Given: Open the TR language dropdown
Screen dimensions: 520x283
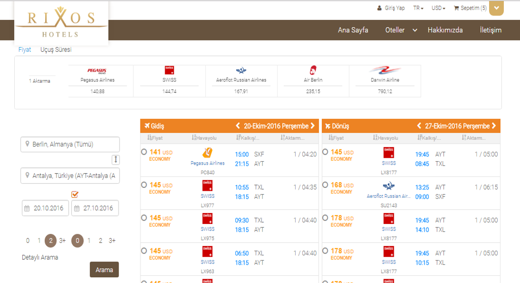Looking at the screenshot, I should pos(418,8).
